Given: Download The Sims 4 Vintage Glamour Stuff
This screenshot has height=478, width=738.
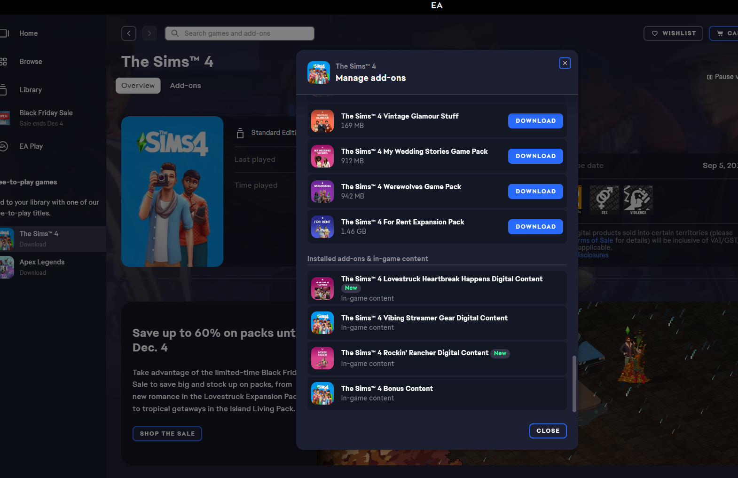Looking at the screenshot, I should [535, 121].
